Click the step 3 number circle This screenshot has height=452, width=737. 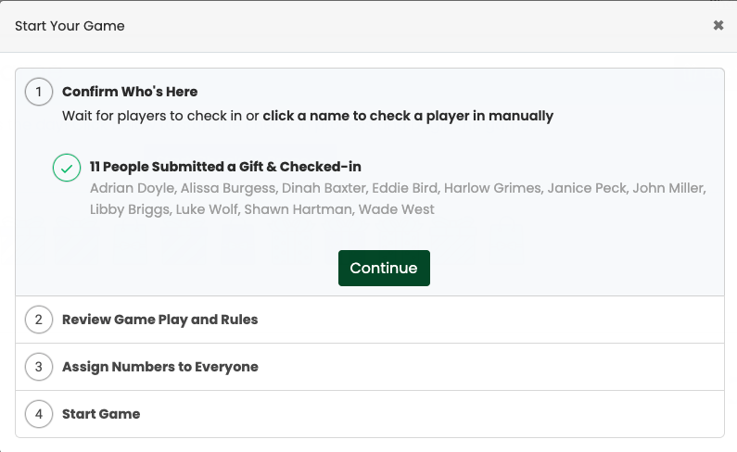coord(39,367)
